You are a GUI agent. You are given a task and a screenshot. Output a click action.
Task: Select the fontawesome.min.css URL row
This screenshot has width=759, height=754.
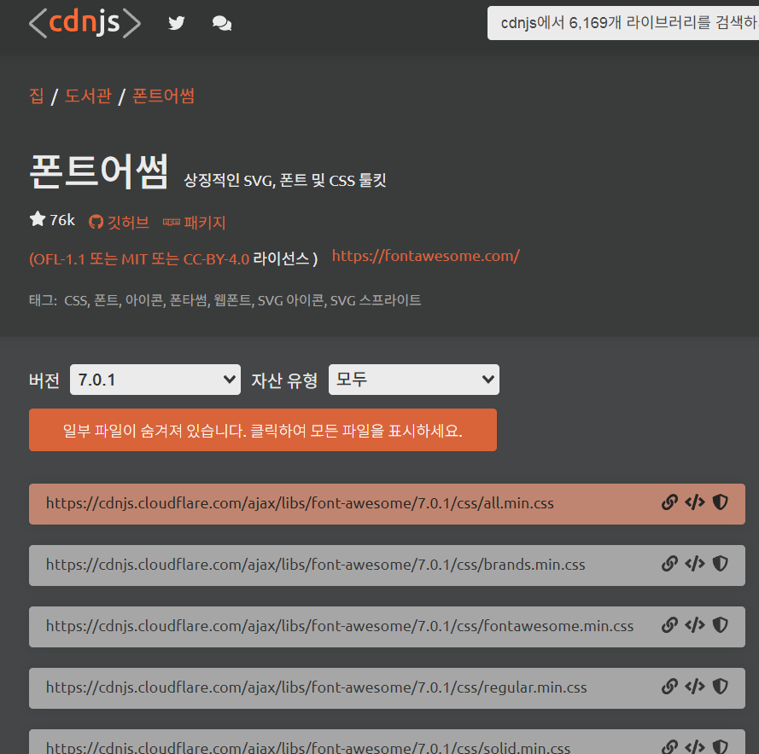[340, 626]
